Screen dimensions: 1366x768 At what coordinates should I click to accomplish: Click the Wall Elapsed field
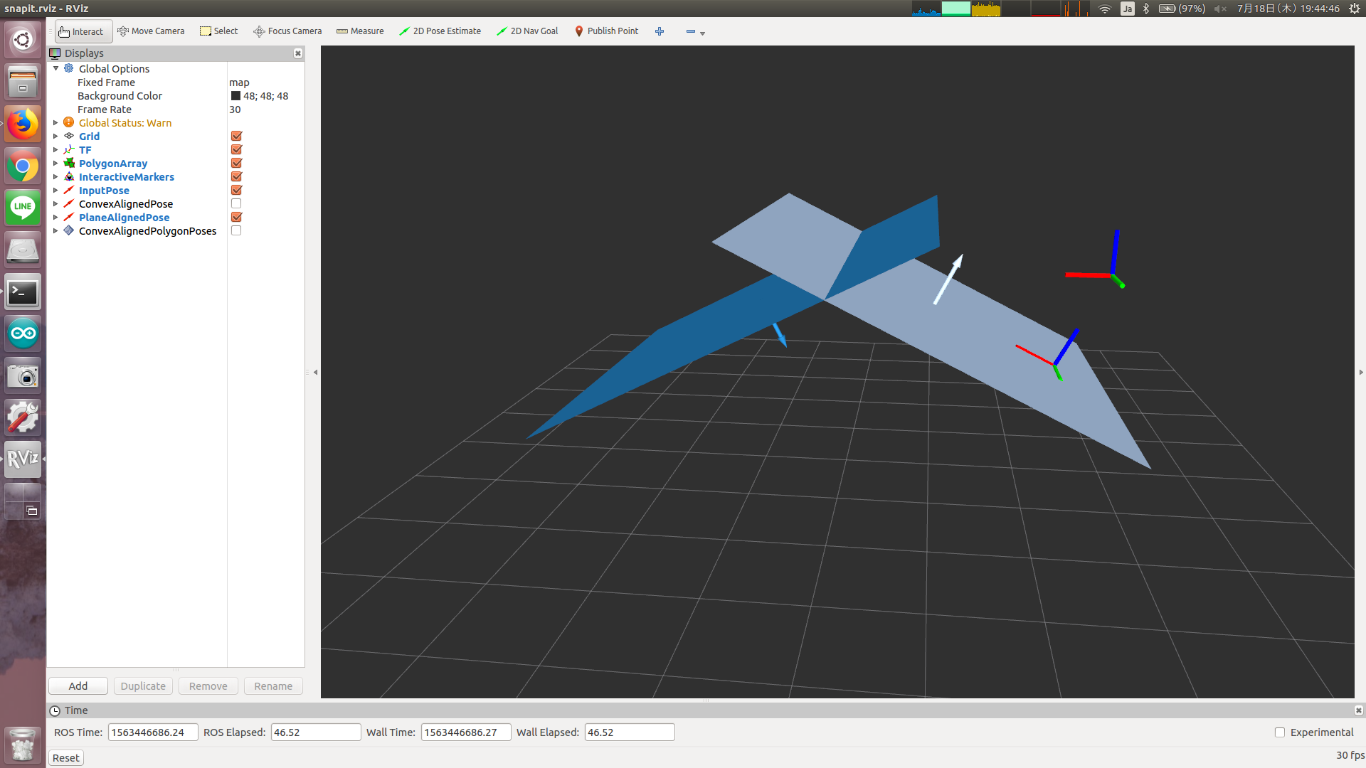[630, 732]
